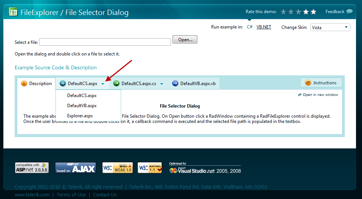
Task: Rate demo with the second star
Action: click(x=291, y=12)
